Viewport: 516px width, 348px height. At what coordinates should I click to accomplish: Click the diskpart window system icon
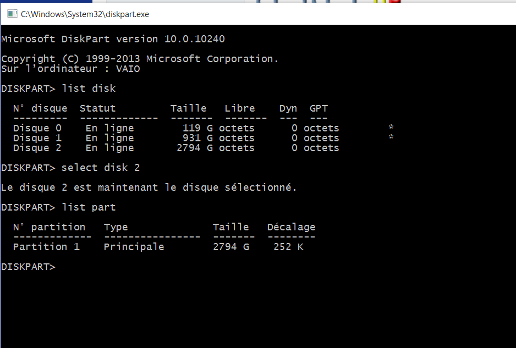[x=12, y=14]
